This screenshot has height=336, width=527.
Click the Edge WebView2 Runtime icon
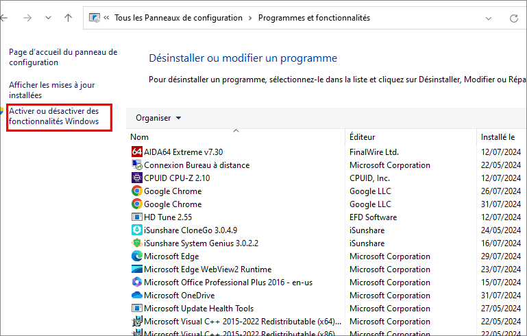pos(137,269)
